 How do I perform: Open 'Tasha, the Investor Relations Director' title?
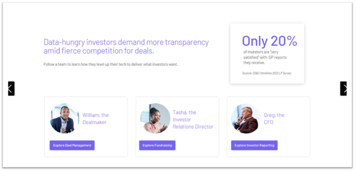coord(193,120)
